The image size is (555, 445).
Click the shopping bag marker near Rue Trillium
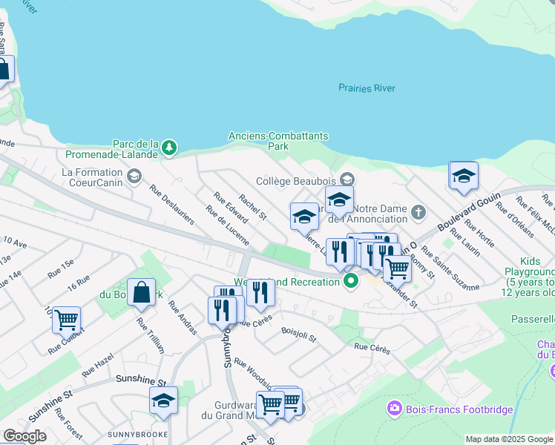coord(141,293)
